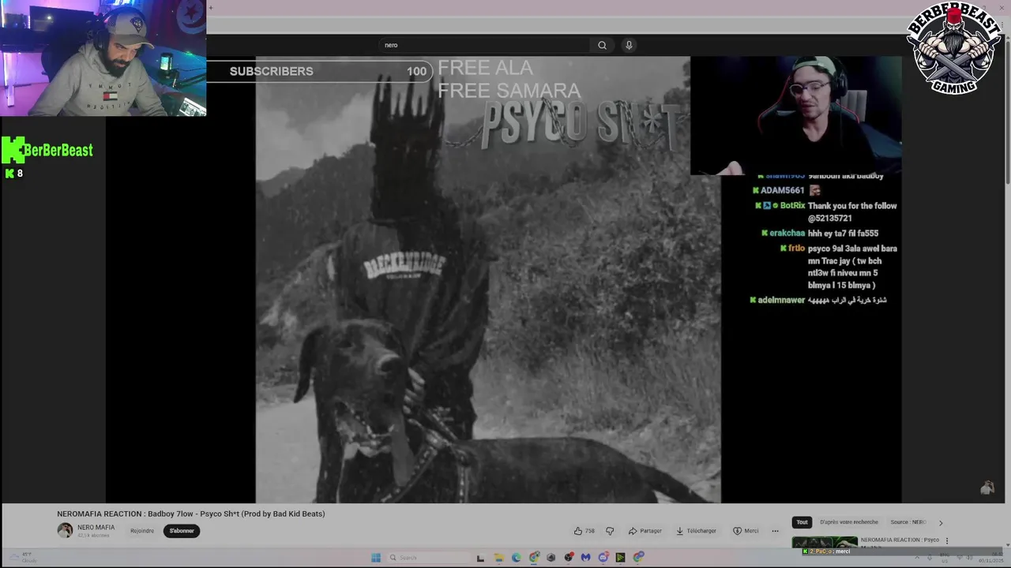The image size is (1011, 568).
Task: Click the like count '758'
Action: pos(589,531)
